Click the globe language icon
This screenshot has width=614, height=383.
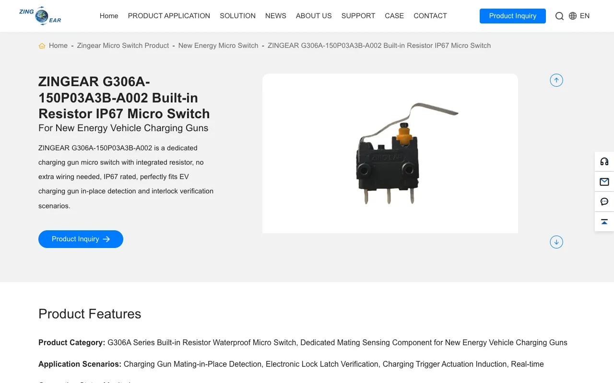pos(573,16)
